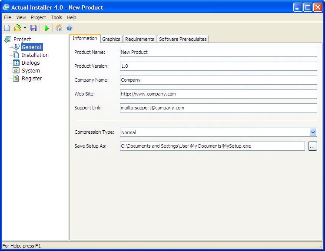This screenshot has width=325, height=251.
Task: Click the Web Site input field
Action: coord(218,94)
